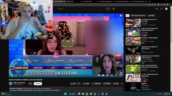Switch to the Hemingway Days browser tab
This screenshot has width=172, height=96.
[107, 2]
